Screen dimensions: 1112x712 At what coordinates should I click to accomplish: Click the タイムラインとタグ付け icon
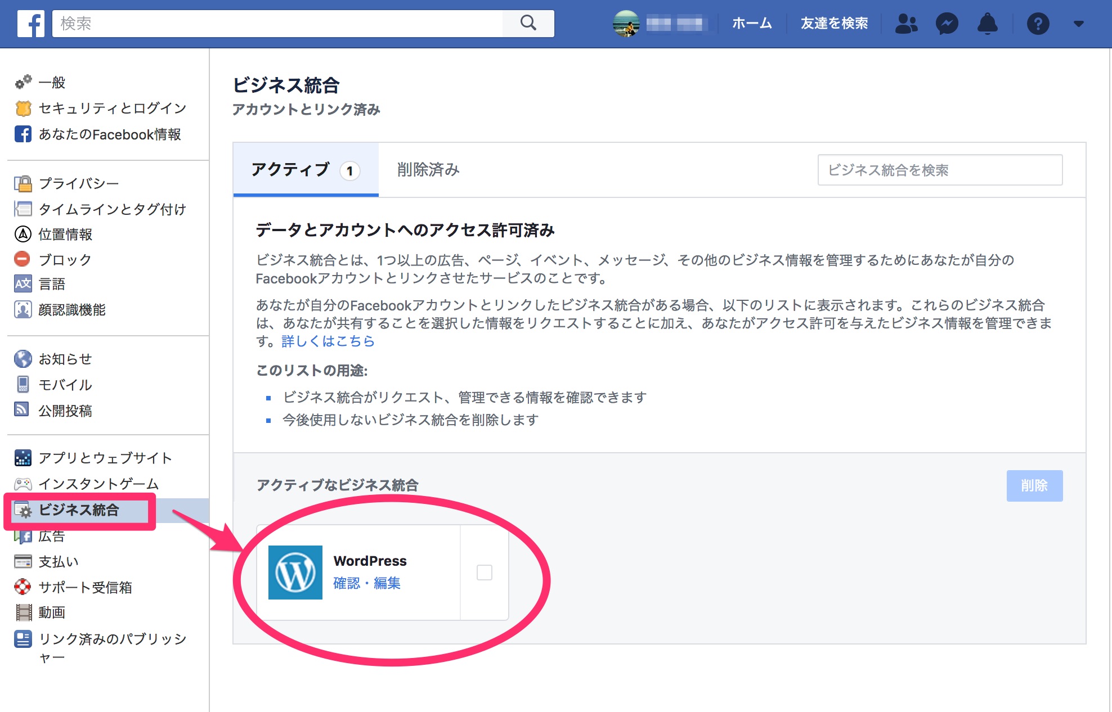[x=23, y=209]
